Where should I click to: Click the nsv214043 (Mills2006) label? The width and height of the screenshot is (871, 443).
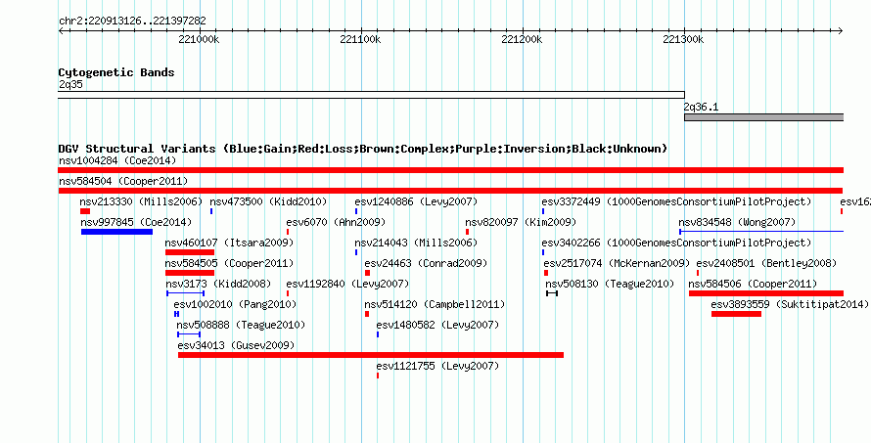pos(416,243)
